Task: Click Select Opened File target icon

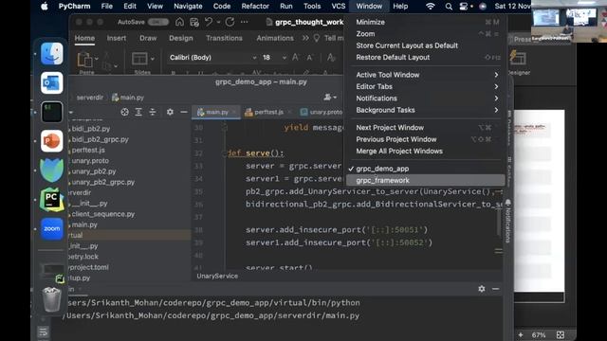Action: (x=124, y=112)
